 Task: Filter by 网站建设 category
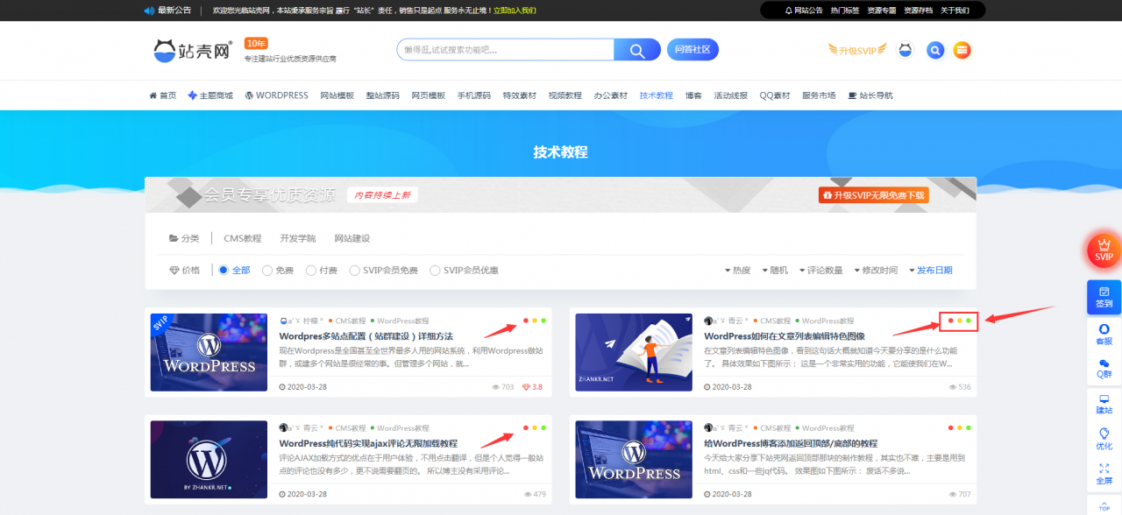point(352,238)
